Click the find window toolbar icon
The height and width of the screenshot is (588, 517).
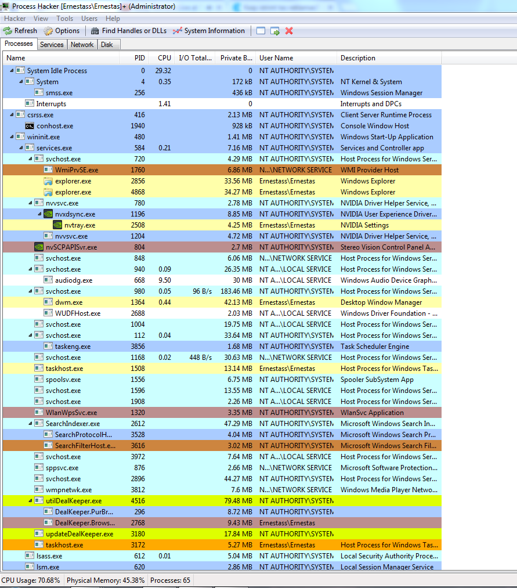[x=261, y=31]
